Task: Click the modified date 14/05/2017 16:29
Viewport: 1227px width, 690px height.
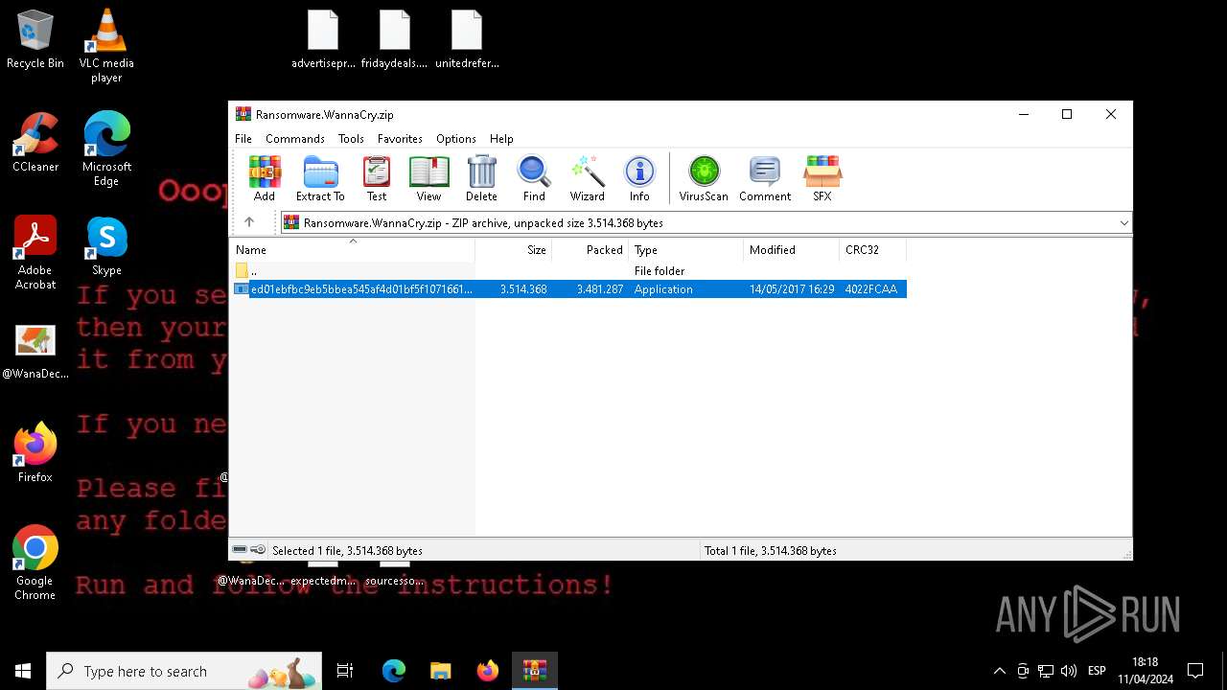Action: pyautogui.click(x=792, y=289)
